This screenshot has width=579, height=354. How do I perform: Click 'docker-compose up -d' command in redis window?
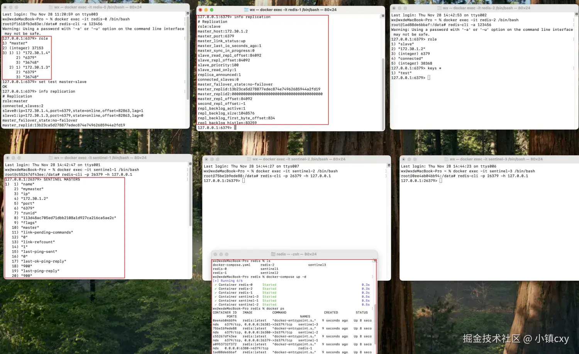286,277
